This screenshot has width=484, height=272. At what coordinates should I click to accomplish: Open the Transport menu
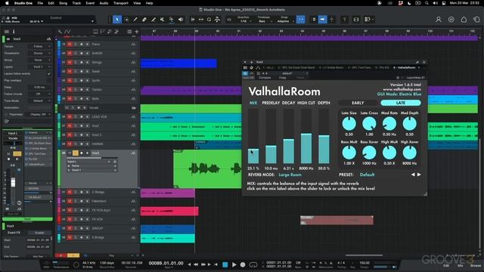(x=121, y=3)
